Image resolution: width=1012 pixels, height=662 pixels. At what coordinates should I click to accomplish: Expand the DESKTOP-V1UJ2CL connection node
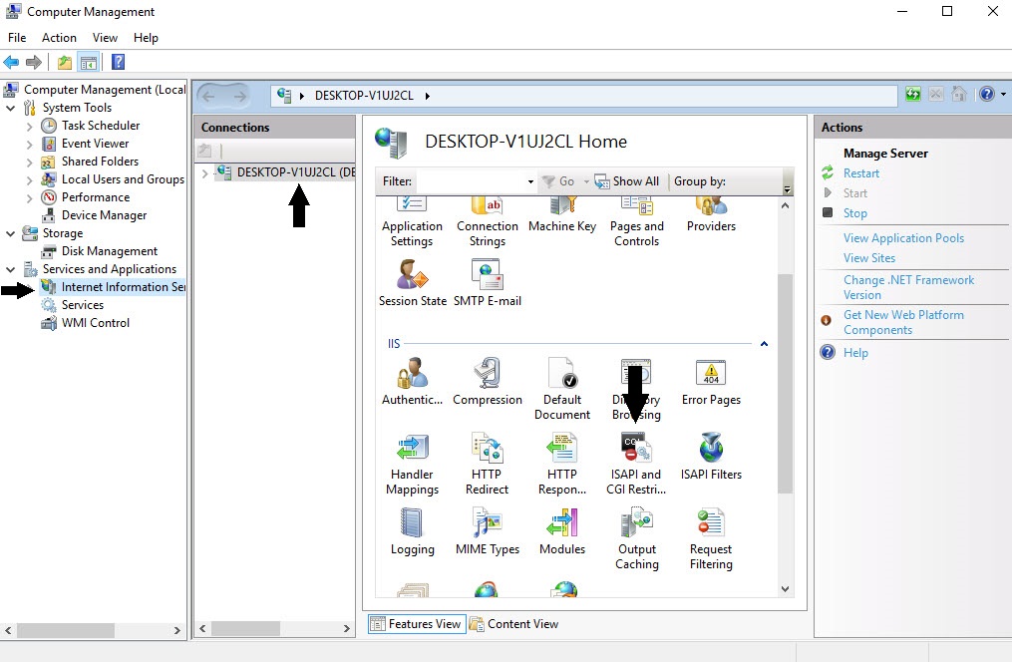(x=205, y=172)
